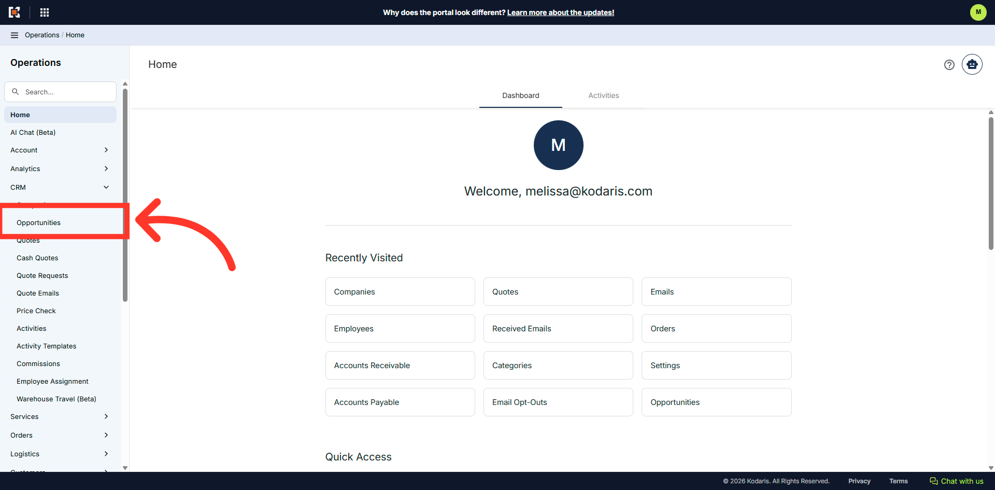This screenshot has width=995, height=490.
Task: Expand the Account menu chevron
Action: click(106, 150)
